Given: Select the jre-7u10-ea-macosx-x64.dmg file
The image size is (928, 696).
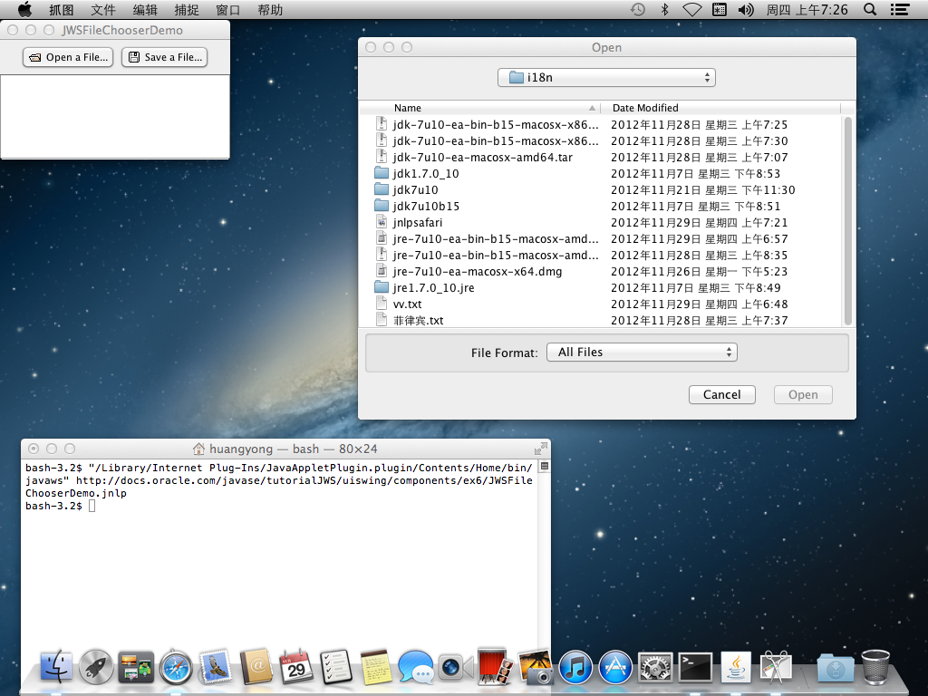Looking at the screenshot, I should 477,272.
